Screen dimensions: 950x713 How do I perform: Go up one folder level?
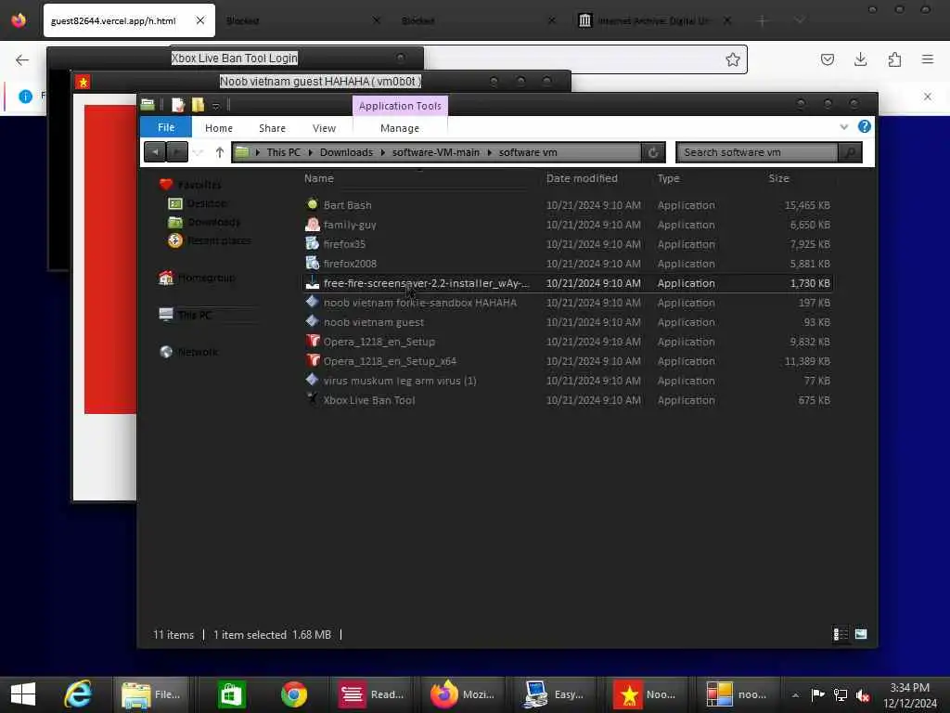(x=219, y=152)
